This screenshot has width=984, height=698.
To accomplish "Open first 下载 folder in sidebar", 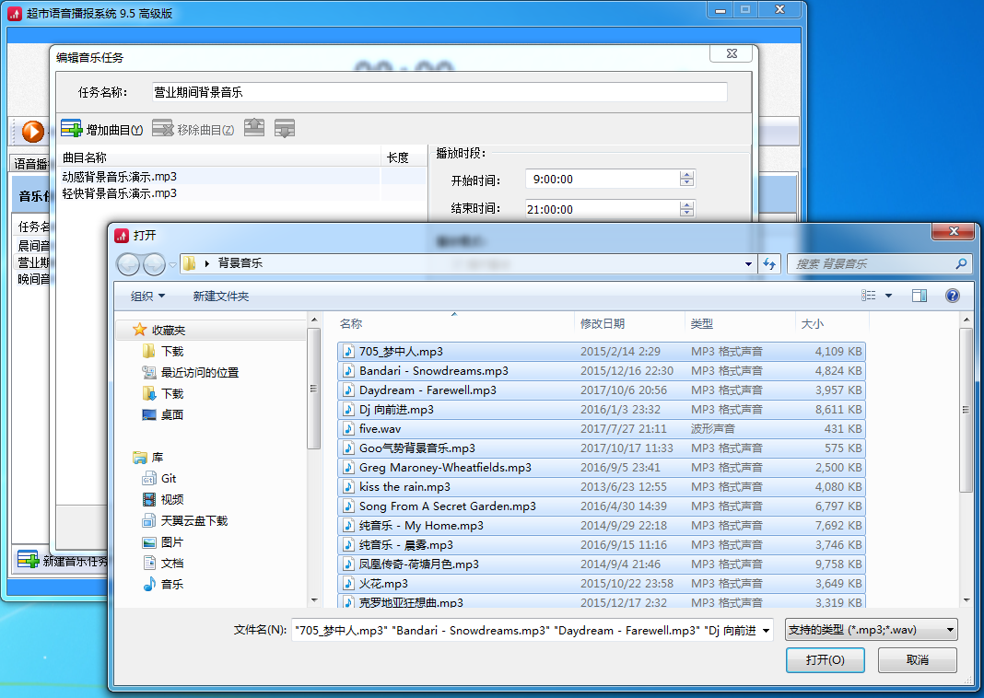I will point(172,351).
